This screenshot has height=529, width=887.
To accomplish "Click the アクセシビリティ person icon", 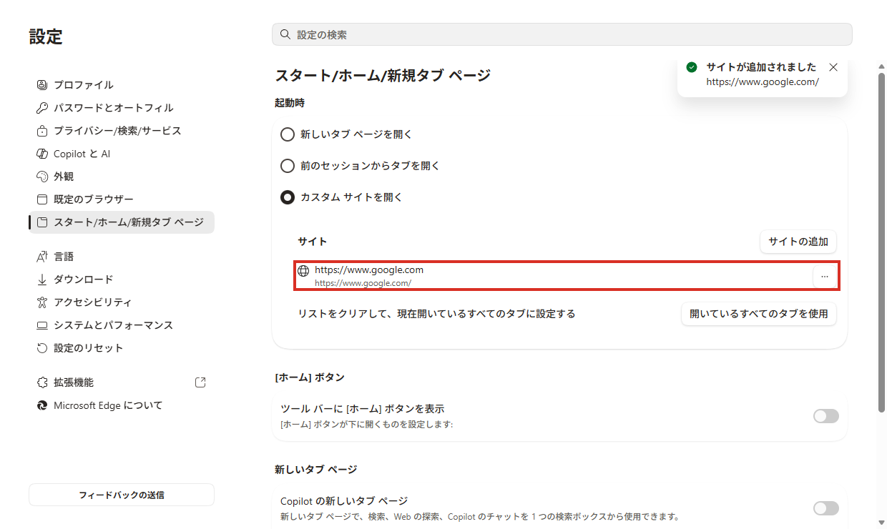I will pos(41,302).
